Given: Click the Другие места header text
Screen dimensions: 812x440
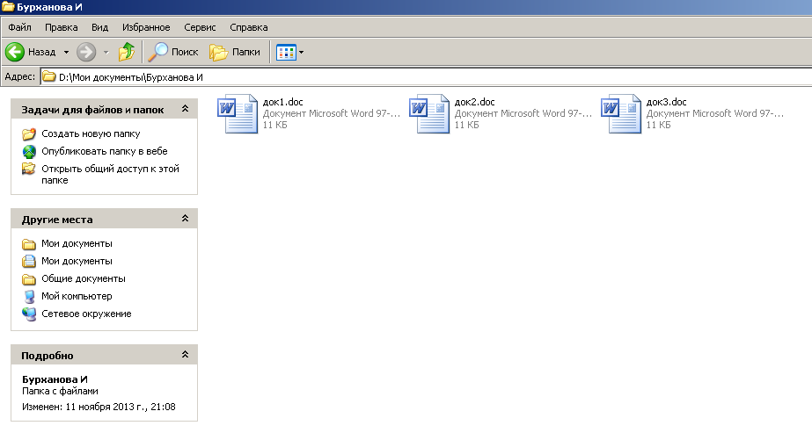Looking at the screenshot, I should pos(57,220).
